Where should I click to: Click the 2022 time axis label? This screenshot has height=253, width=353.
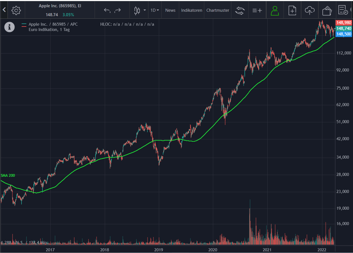pos(322,249)
